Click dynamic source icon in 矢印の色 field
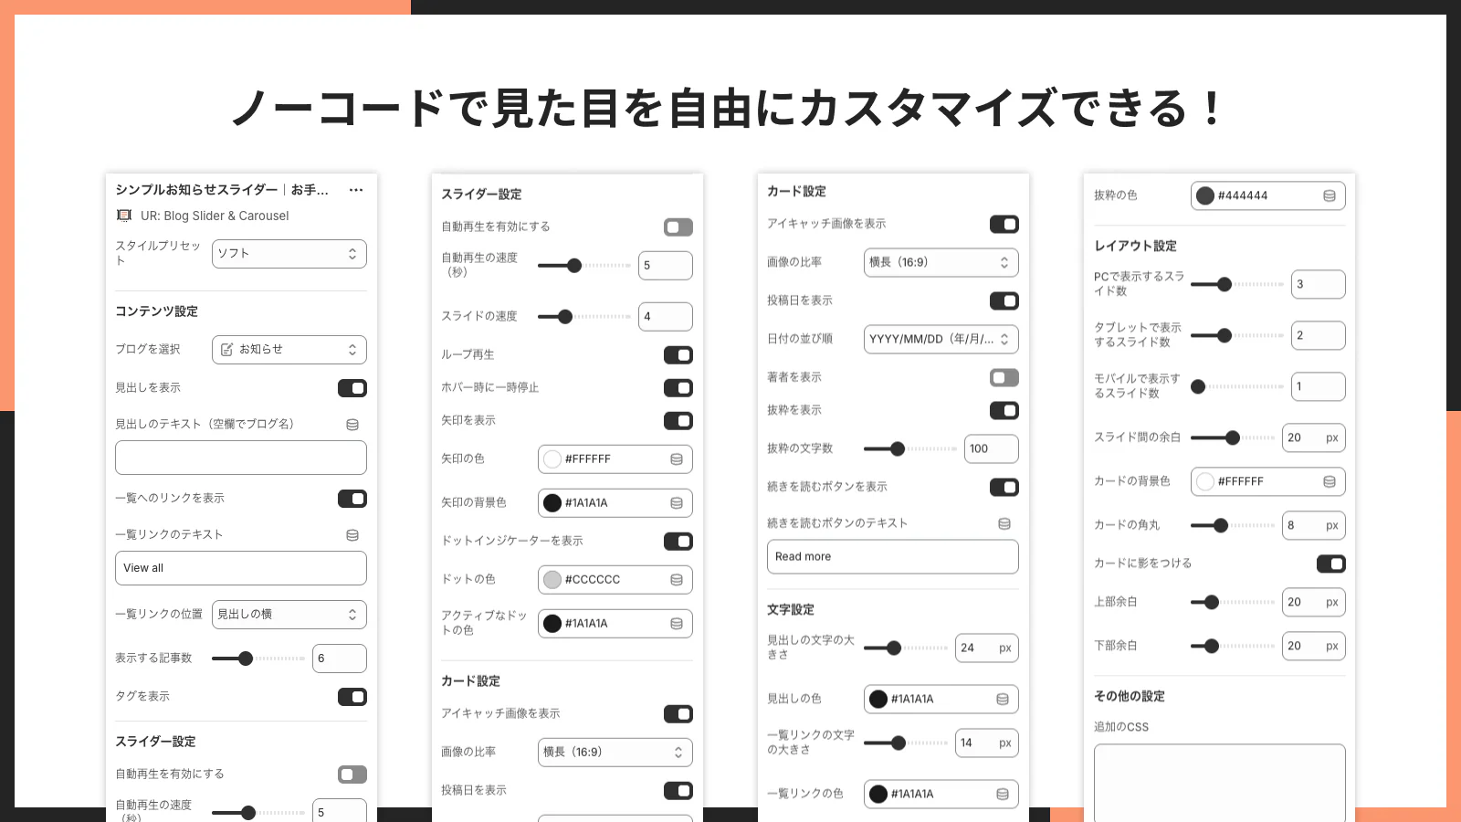Screen dimensions: 1461x822 [677, 459]
